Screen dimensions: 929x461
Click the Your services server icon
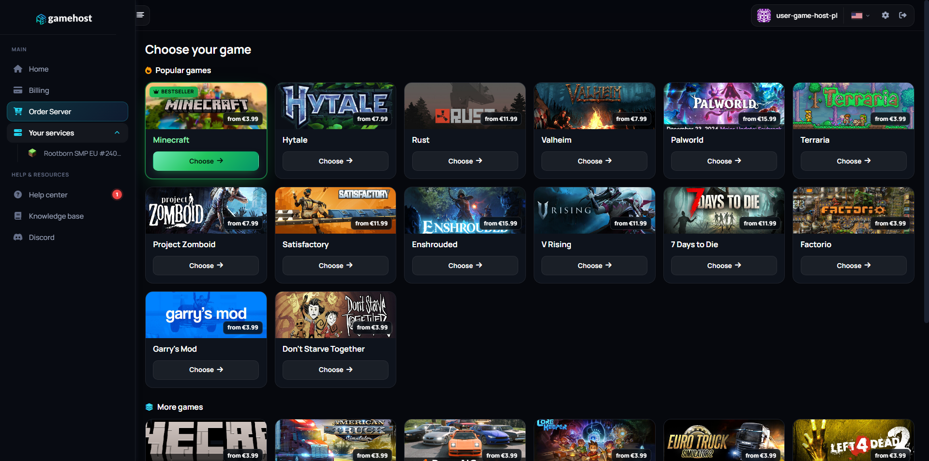click(18, 133)
